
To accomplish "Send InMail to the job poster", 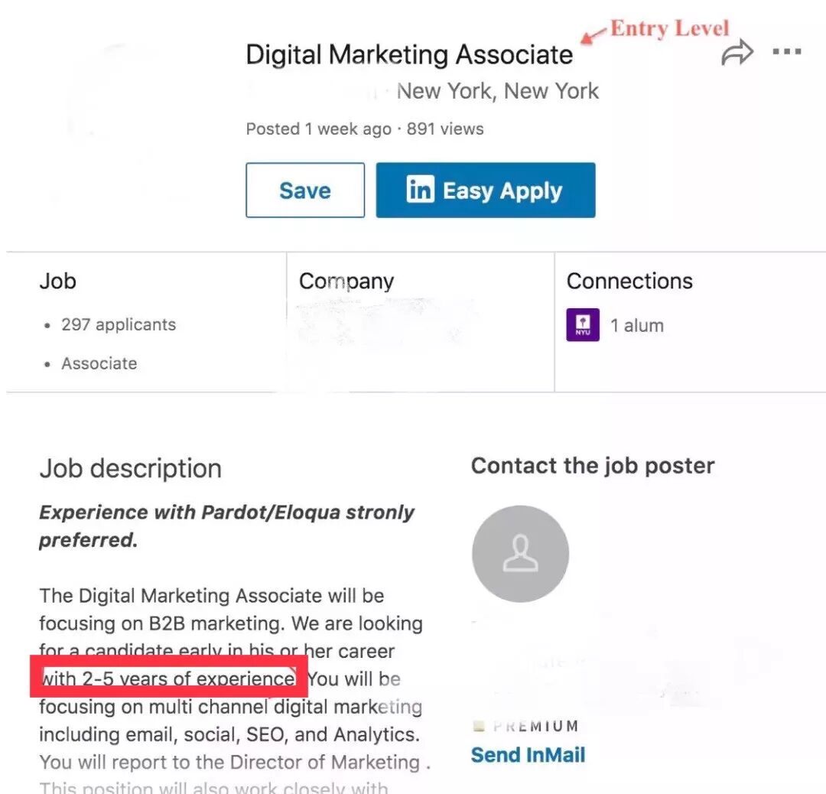I will (528, 755).
